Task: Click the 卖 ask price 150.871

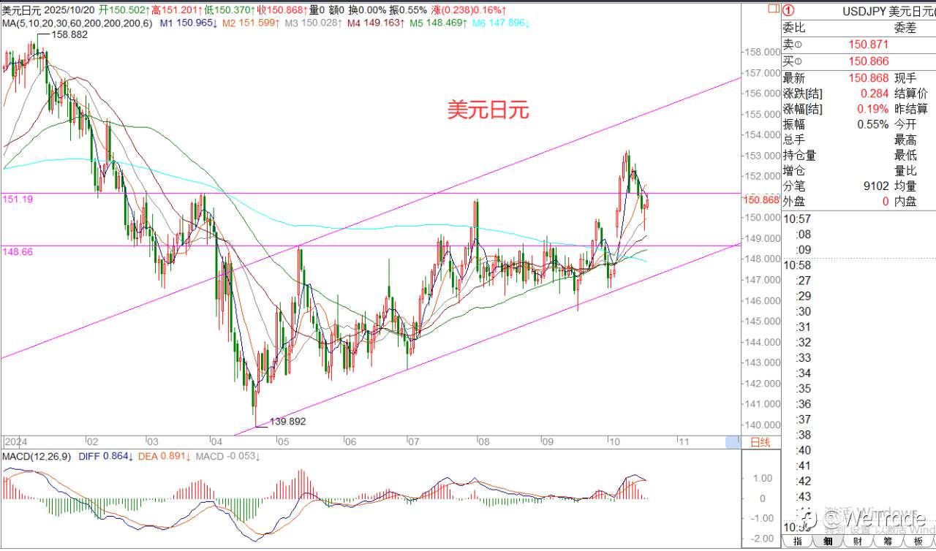Action: 869,45
